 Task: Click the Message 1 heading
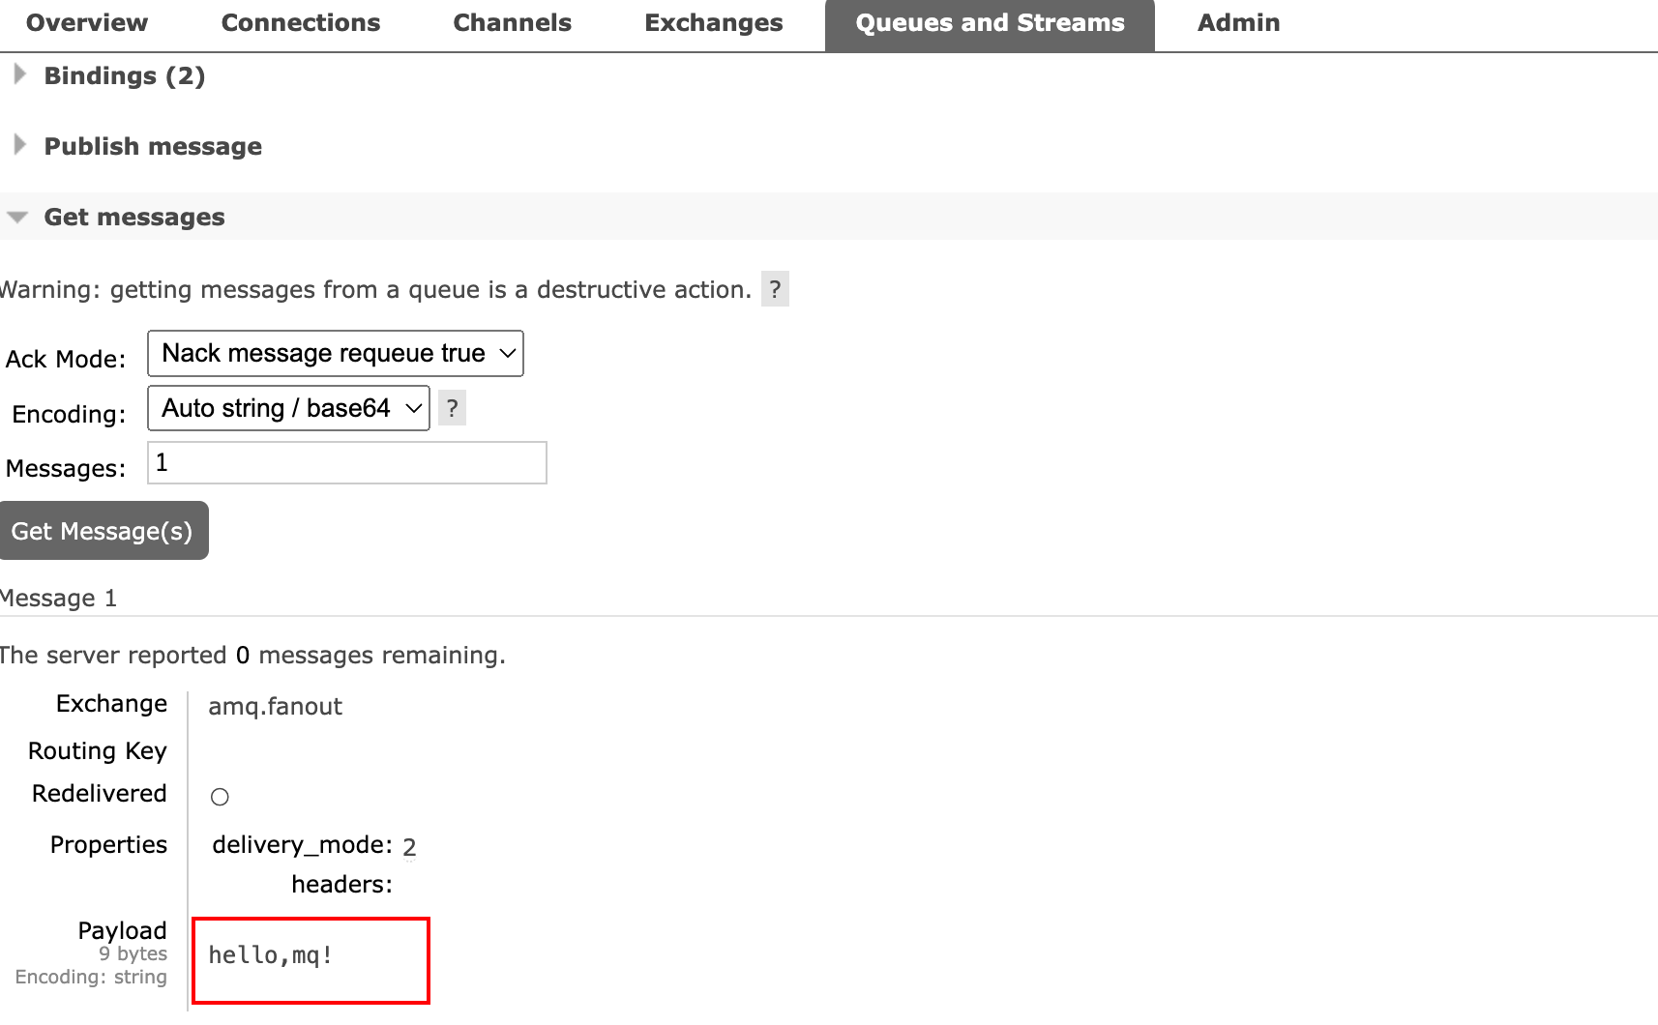pos(58,599)
